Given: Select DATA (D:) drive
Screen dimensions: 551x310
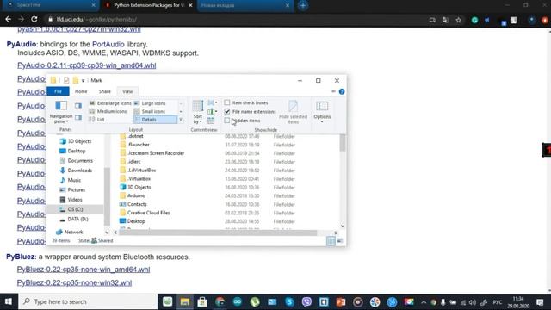Looking at the screenshot, I should [74, 219].
